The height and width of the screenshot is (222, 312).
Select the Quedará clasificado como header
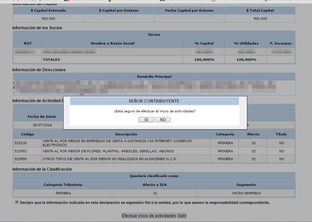pyautogui.click(x=154, y=176)
